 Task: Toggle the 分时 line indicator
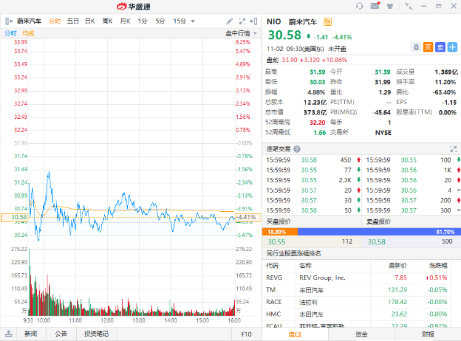click(x=10, y=33)
